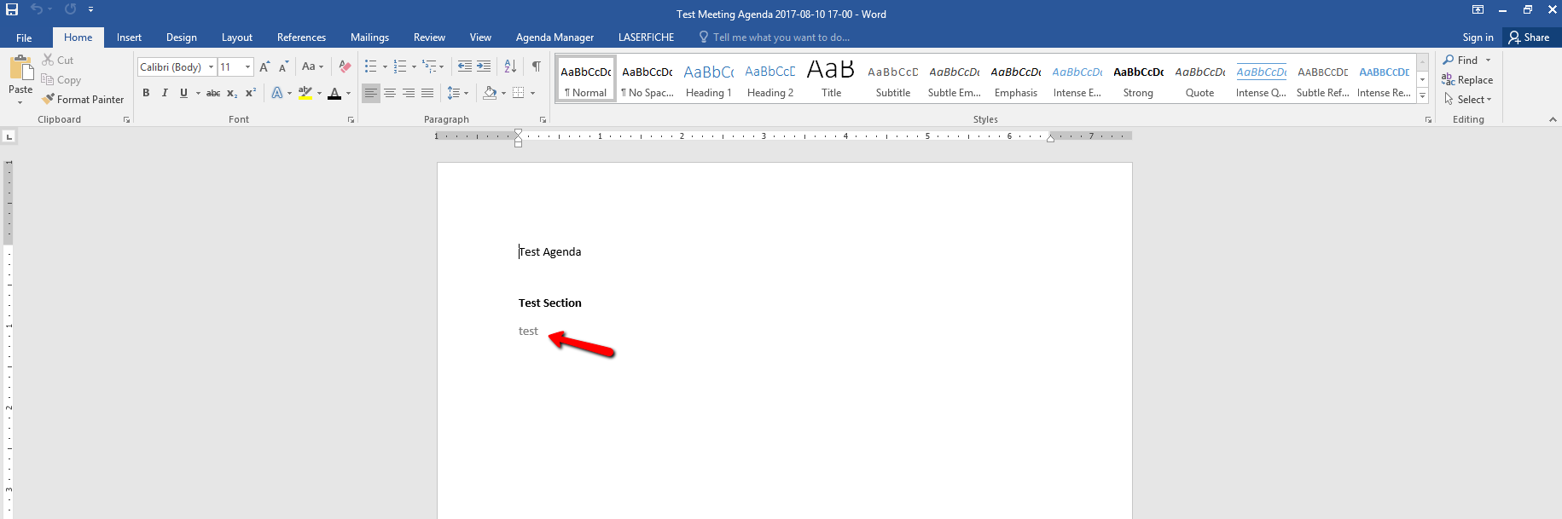Increase font size with Grow Font

pos(264,66)
